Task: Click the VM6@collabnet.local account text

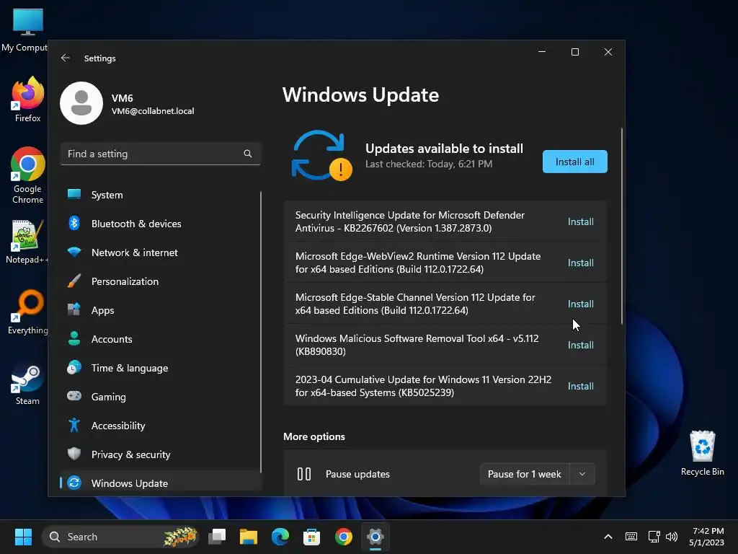Action: [153, 110]
